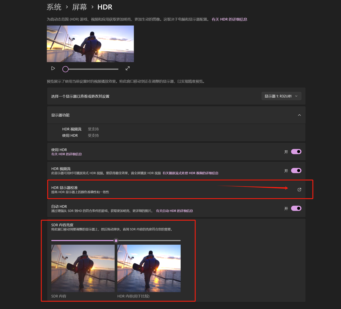Click 有关自动 HDR 的详细信息 link

pyautogui.click(x=174, y=211)
